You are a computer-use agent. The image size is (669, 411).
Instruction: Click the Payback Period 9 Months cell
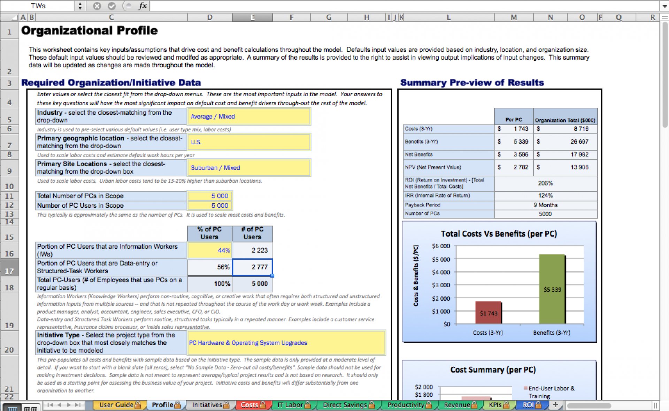click(545, 205)
